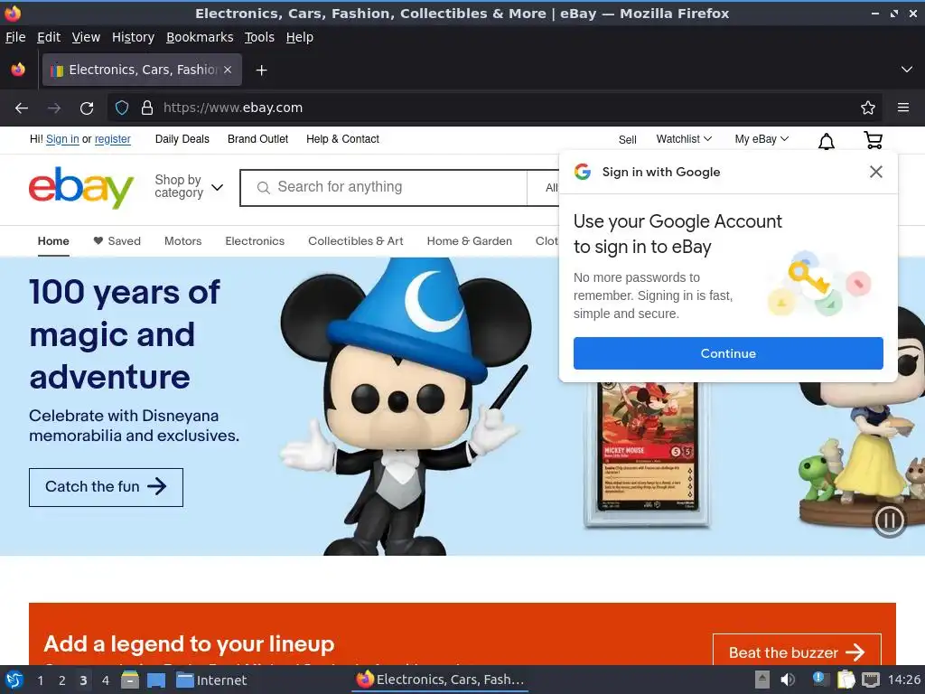Select the Home navigation tab

[53, 240]
